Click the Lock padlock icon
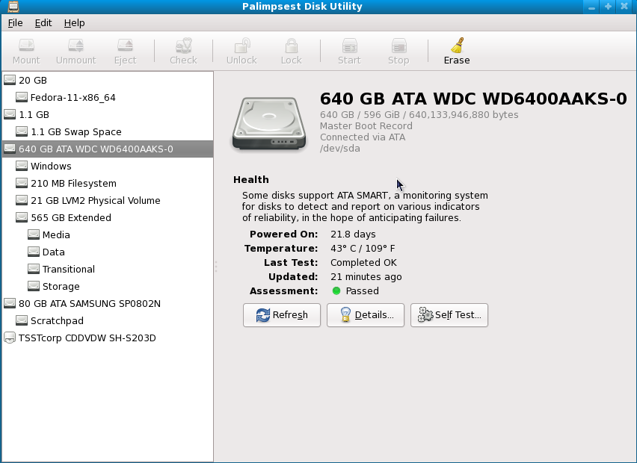Image resolution: width=637 pixels, height=463 pixels. click(292, 46)
